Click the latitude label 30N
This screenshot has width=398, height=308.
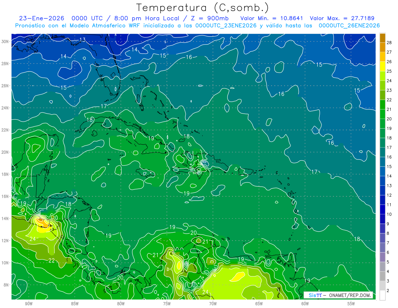tap(6, 42)
